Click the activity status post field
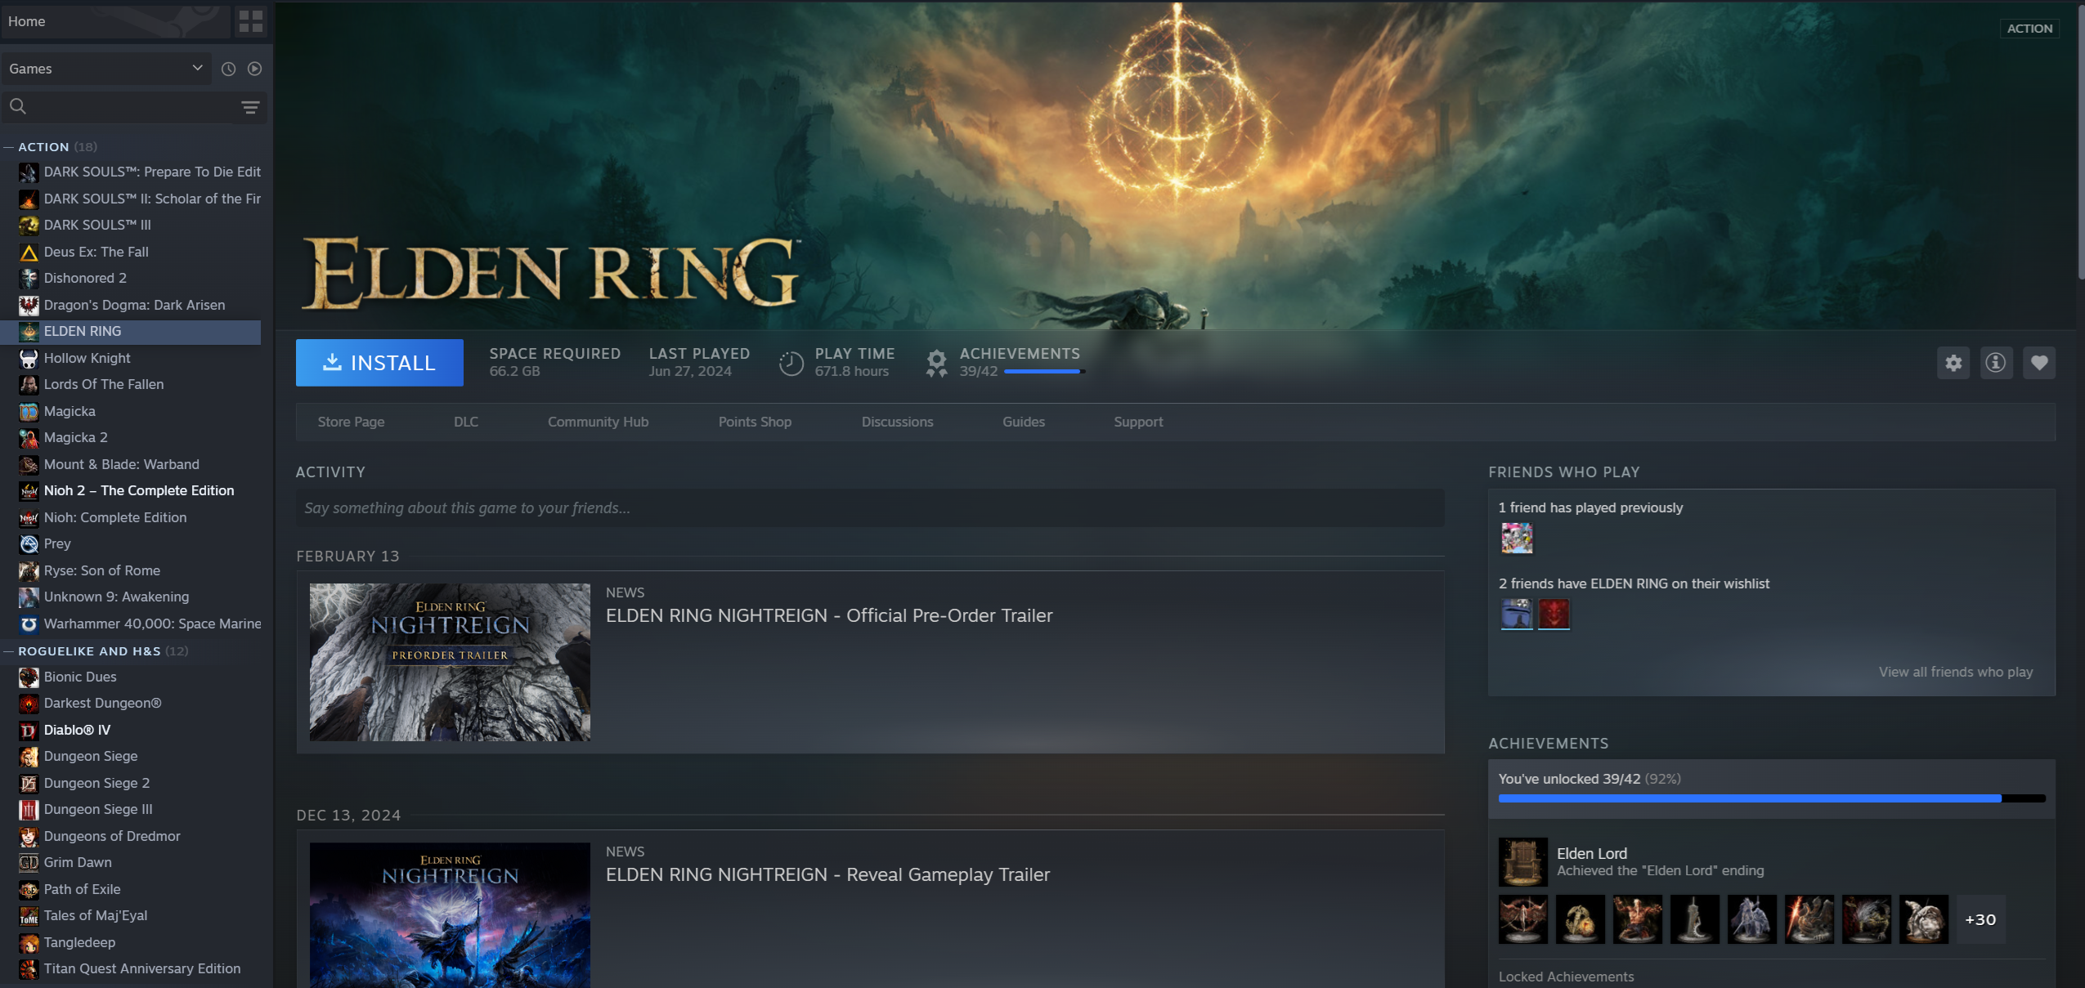 pos(870,507)
